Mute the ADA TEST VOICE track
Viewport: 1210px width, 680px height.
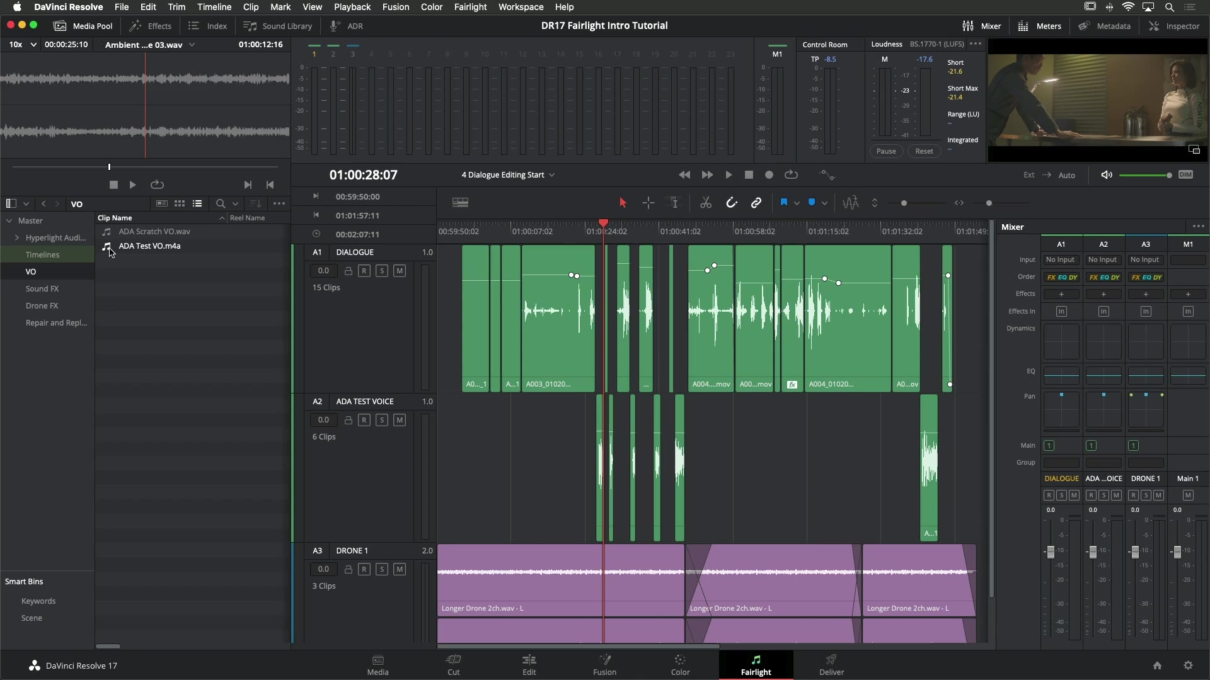pyautogui.click(x=400, y=420)
